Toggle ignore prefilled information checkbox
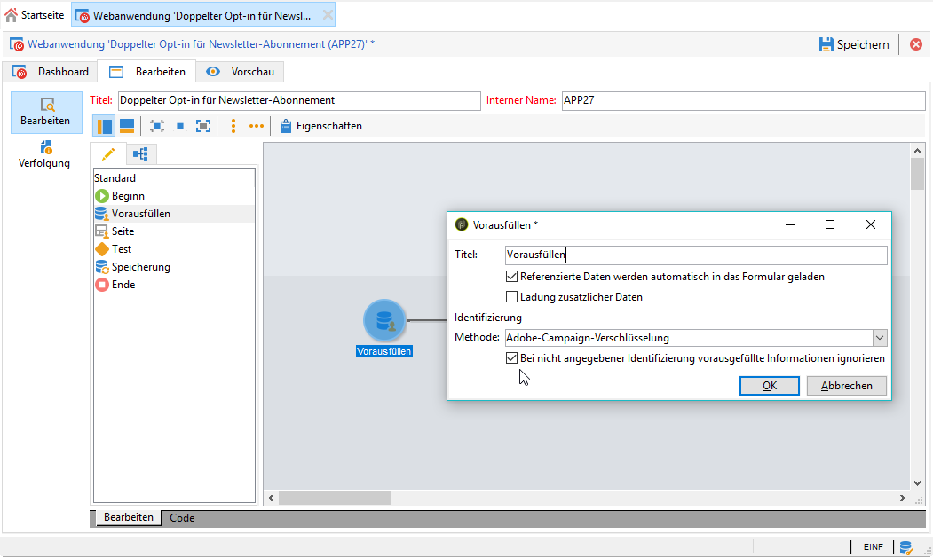Image resolution: width=933 pixels, height=557 pixels. coord(511,357)
